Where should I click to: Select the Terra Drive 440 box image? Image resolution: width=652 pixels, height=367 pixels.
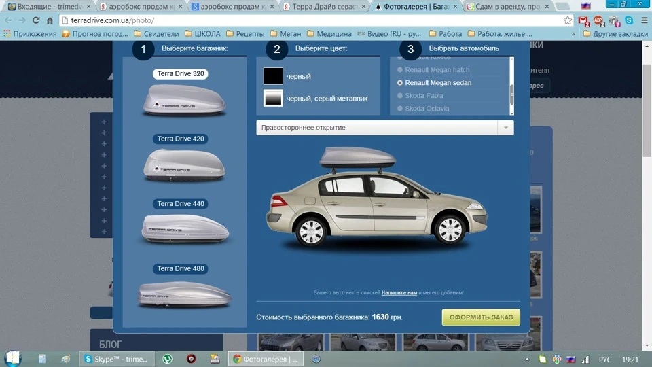[x=185, y=229]
